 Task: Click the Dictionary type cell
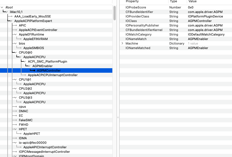pos(177,43)
